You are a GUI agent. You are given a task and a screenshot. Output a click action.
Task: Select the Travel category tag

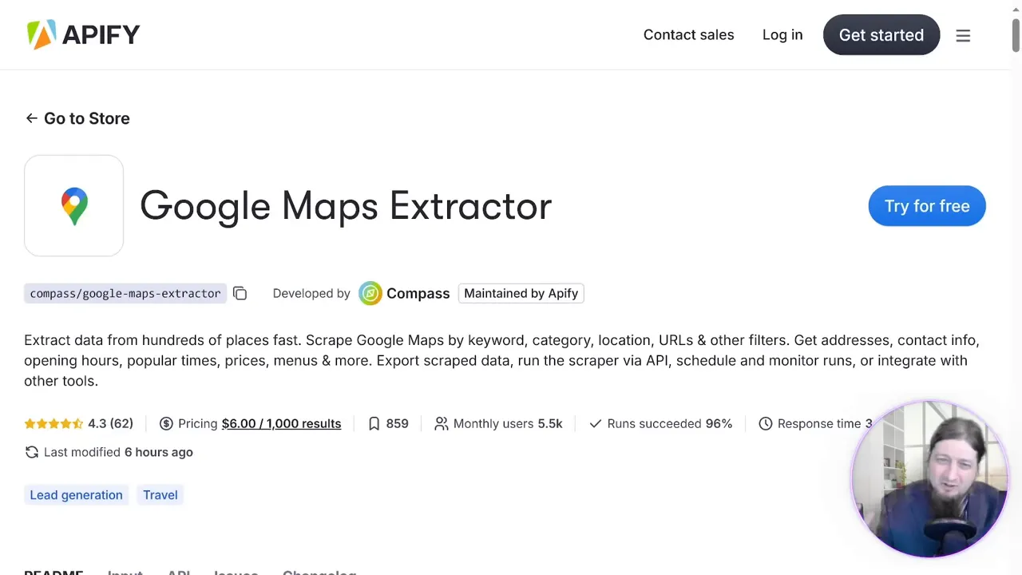(160, 495)
